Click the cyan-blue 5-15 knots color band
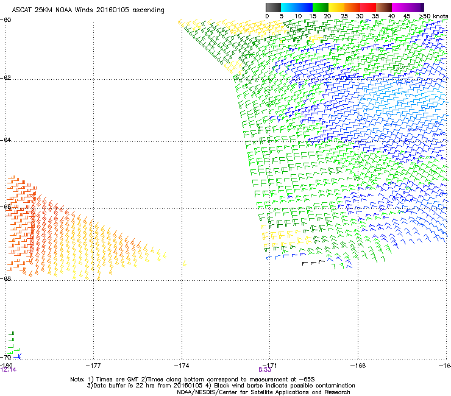The image size is (451, 396). tap(297, 7)
